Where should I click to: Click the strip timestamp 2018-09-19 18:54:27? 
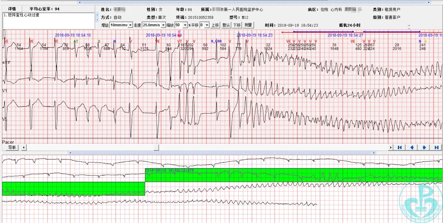(345, 35)
